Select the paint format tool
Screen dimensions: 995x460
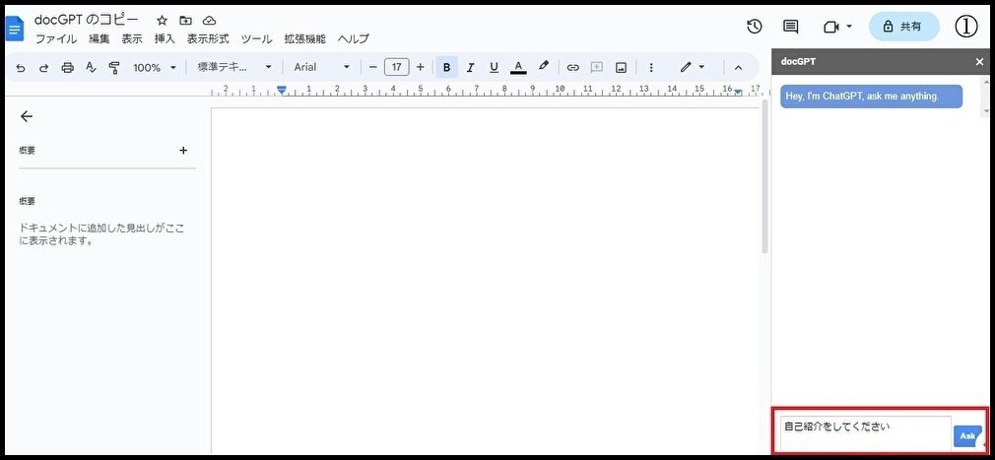pos(114,67)
